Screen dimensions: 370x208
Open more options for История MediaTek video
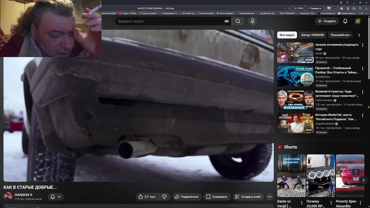[362, 115]
